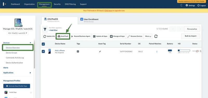Screen dimensions: 208x98
Task: Click the refresh icon next to More
Action: pos(156,36)
